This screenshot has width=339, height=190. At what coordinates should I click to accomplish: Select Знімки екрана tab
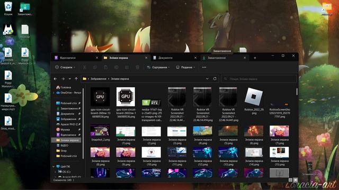(118, 58)
